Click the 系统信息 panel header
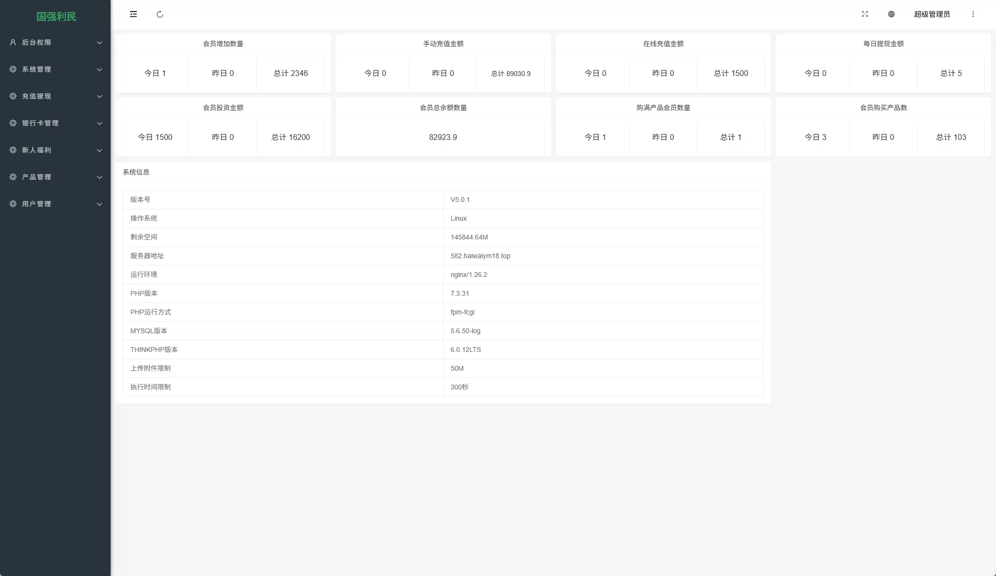The height and width of the screenshot is (576, 996). pyautogui.click(x=137, y=172)
